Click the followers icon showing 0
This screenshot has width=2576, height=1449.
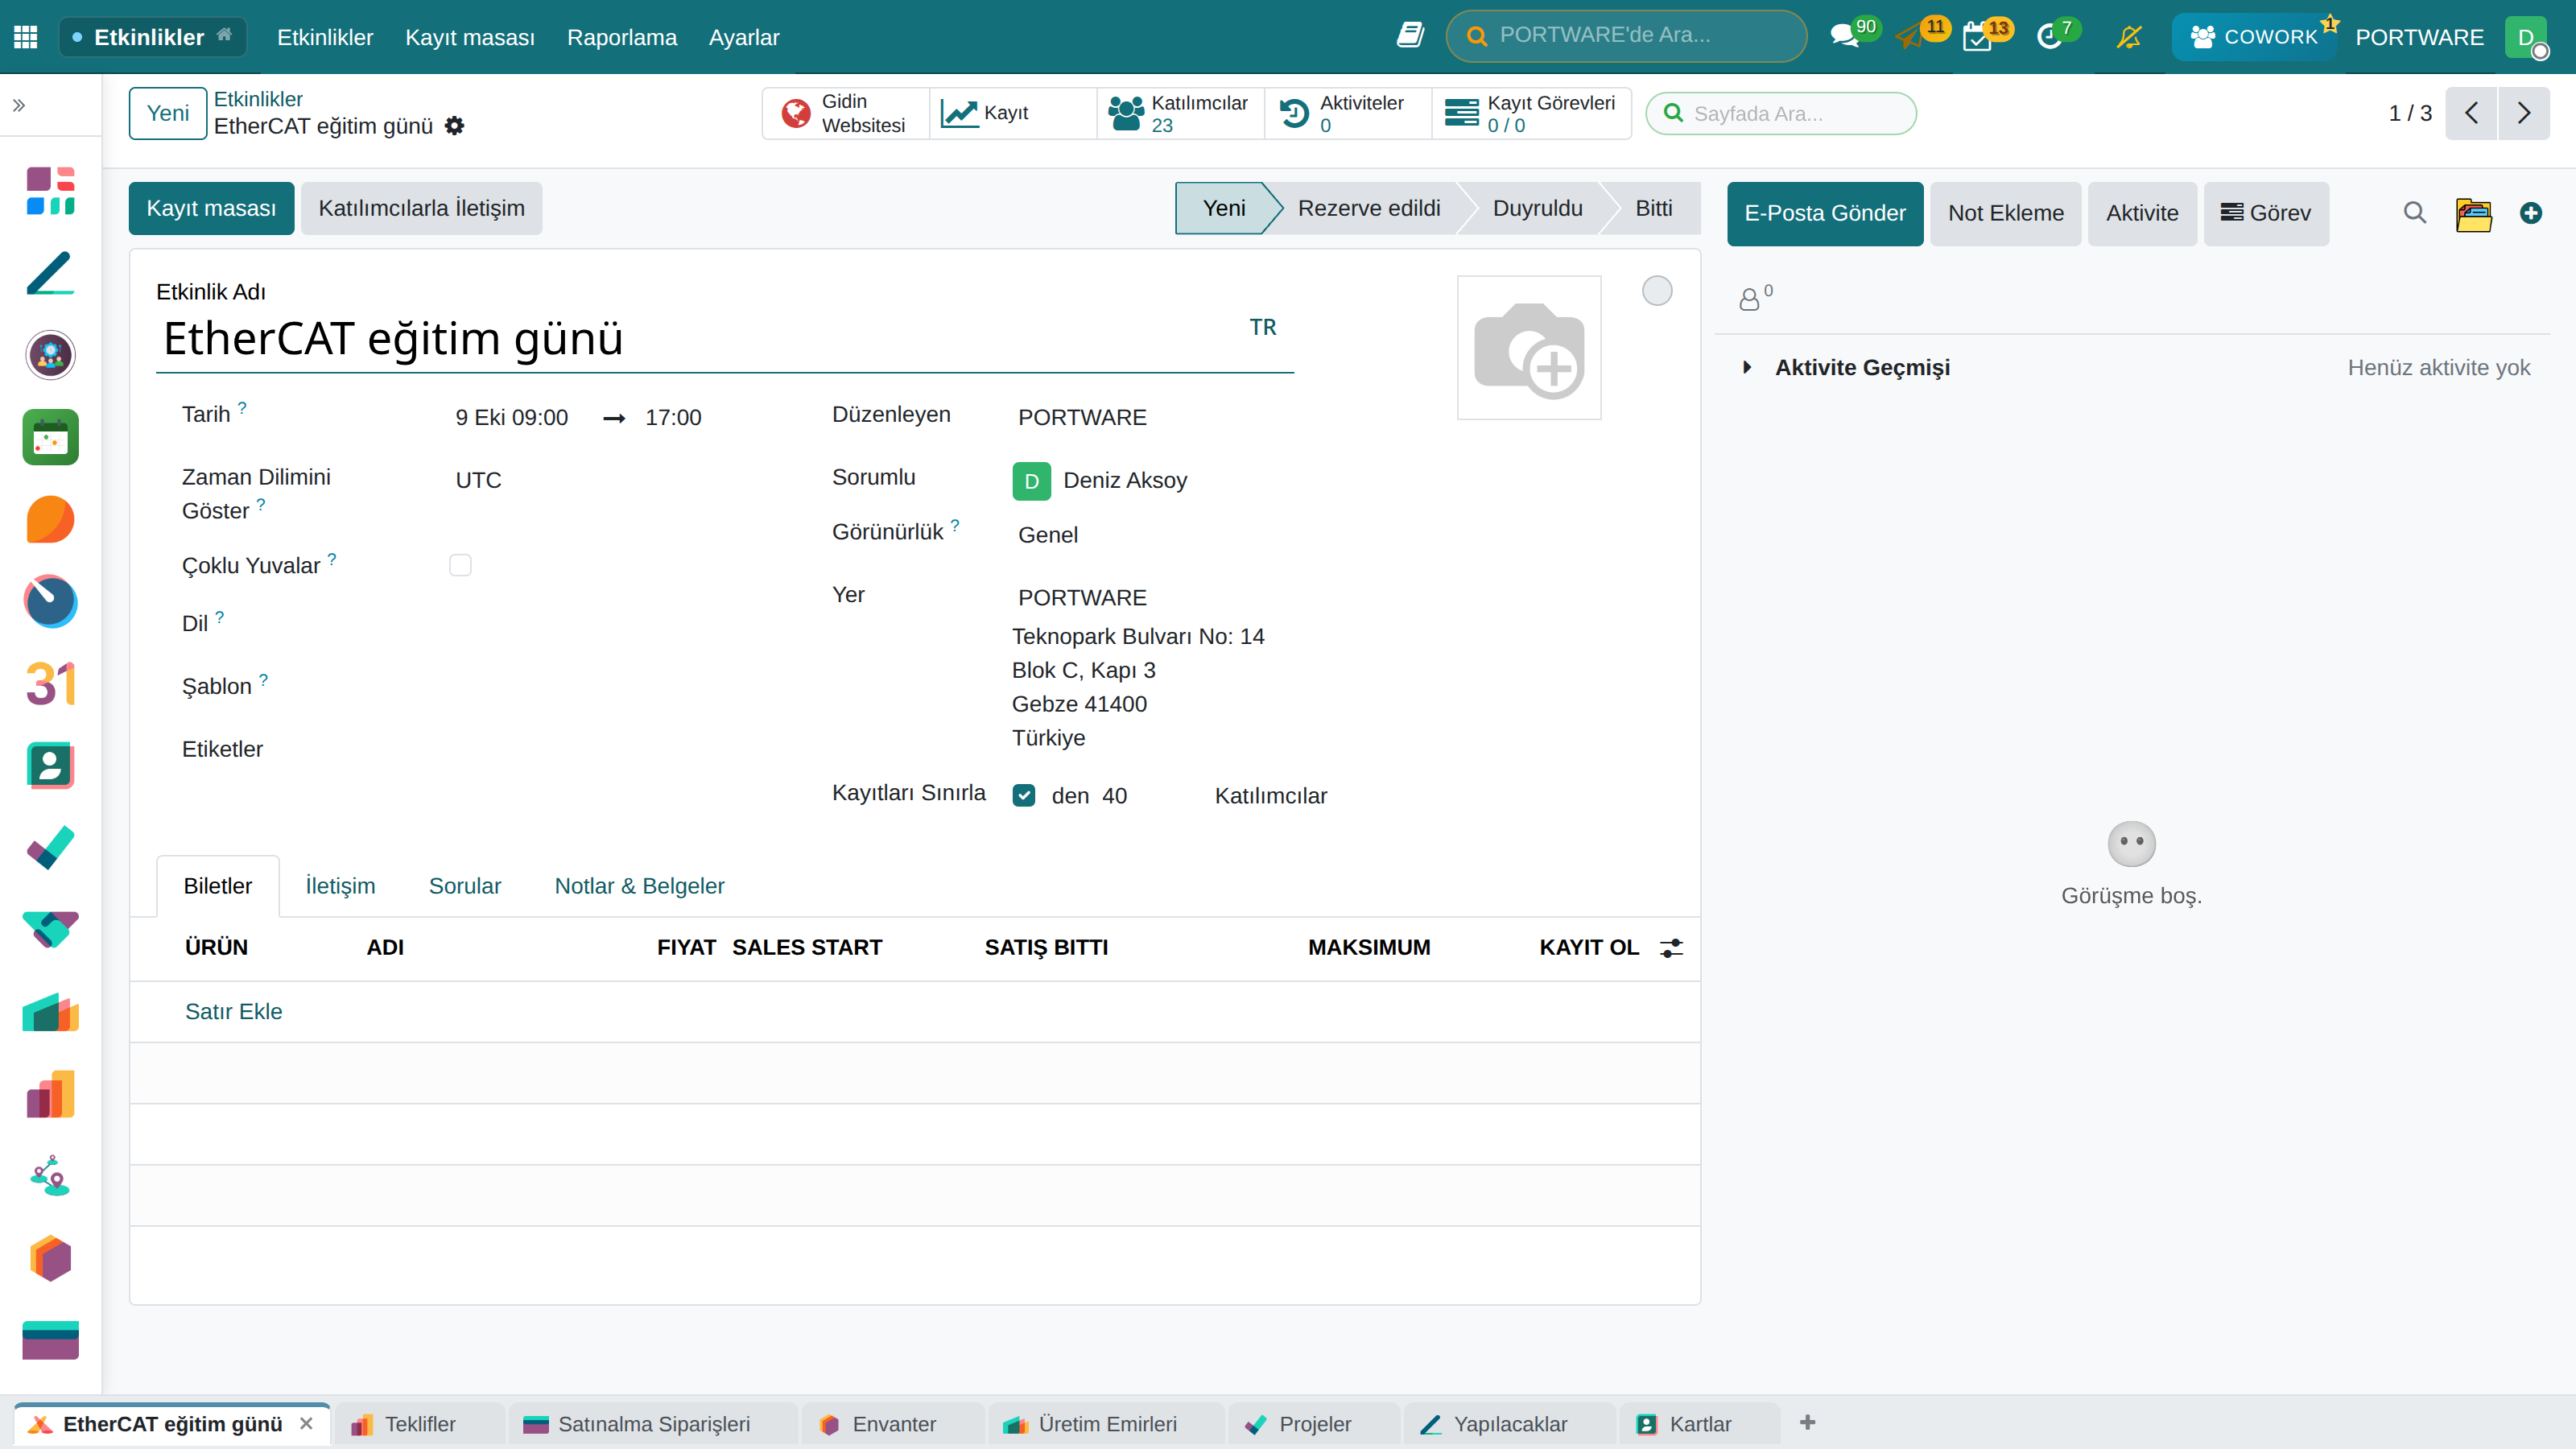[x=1755, y=297]
